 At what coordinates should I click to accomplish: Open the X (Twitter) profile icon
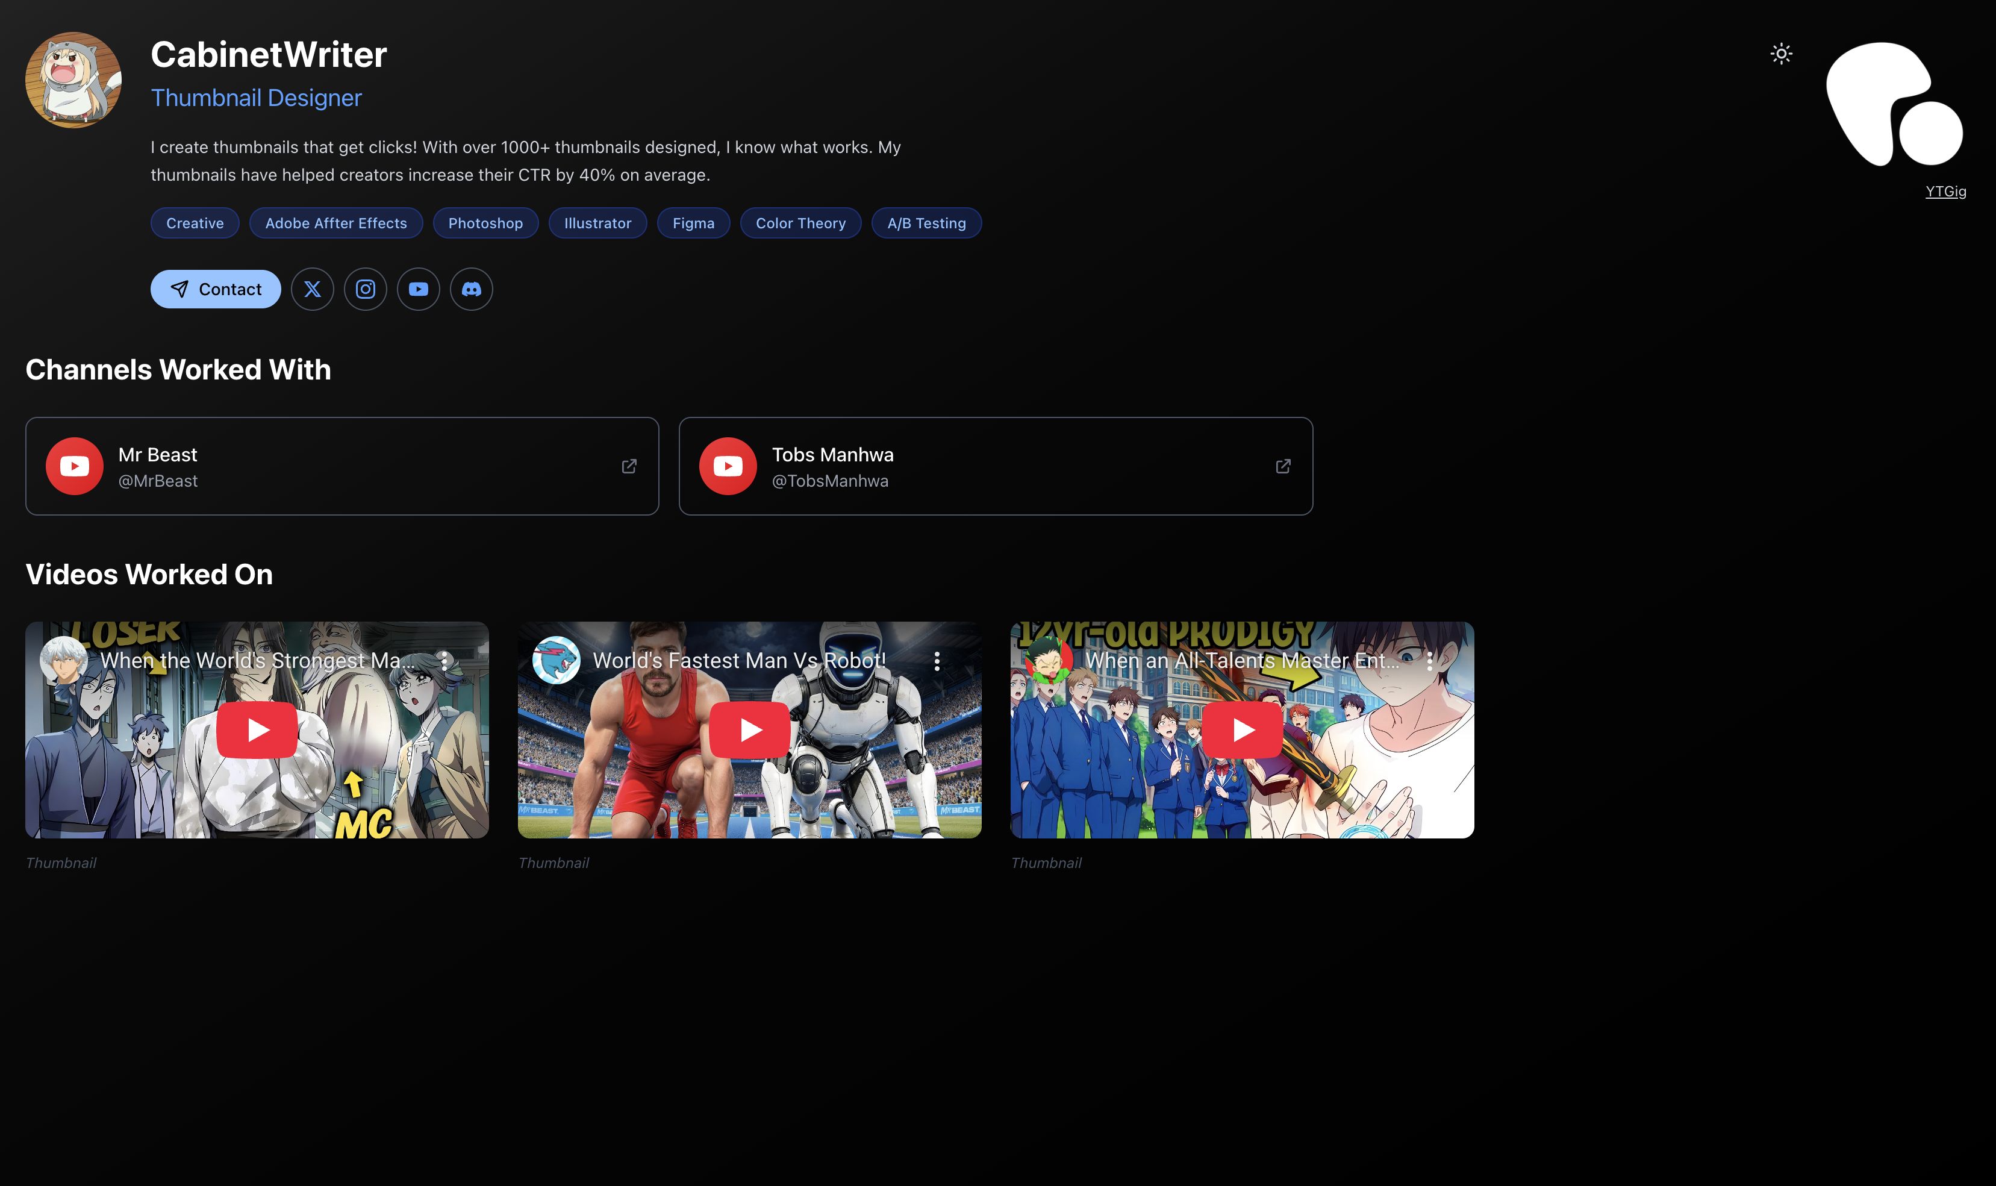point(313,289)
